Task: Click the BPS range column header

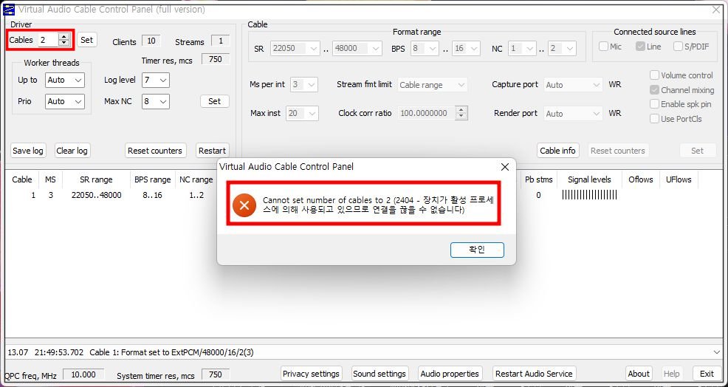Action: 153,179
